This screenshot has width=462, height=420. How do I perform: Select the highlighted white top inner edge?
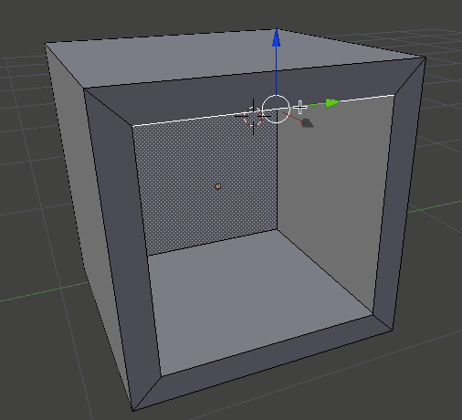[264, 110]
